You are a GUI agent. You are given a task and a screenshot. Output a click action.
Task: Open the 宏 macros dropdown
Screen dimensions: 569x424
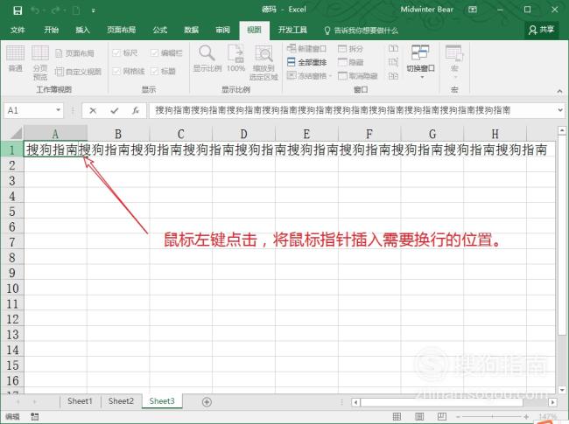454,61
